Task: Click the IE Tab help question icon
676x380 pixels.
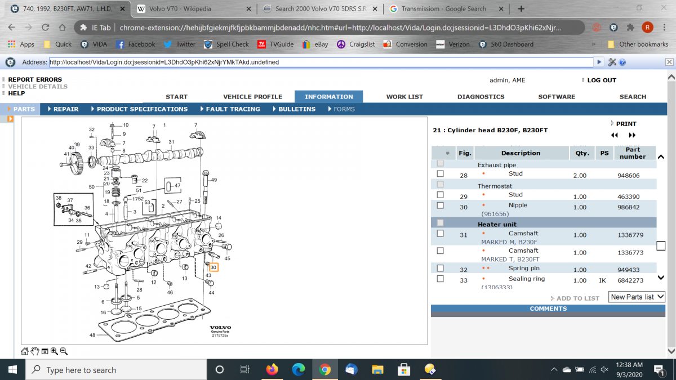Action: (x=624, y=62)
